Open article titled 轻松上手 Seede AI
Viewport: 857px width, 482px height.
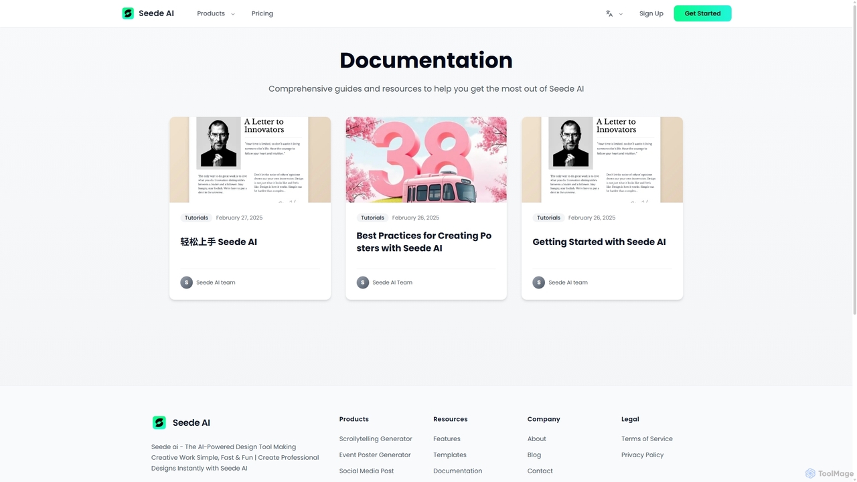click(219, 242)
